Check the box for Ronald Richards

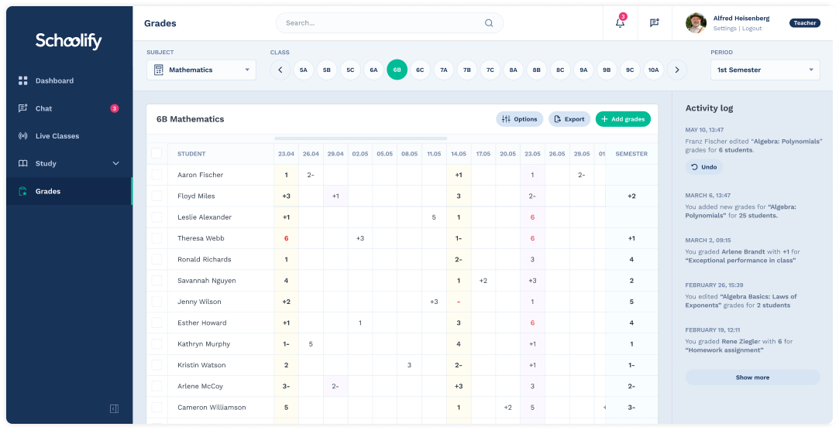click(156, 259)
